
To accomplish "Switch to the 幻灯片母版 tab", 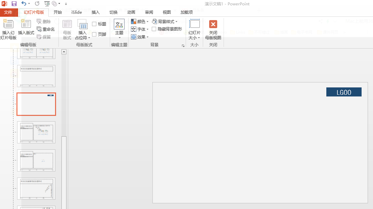I will click(x=34, y=12).
